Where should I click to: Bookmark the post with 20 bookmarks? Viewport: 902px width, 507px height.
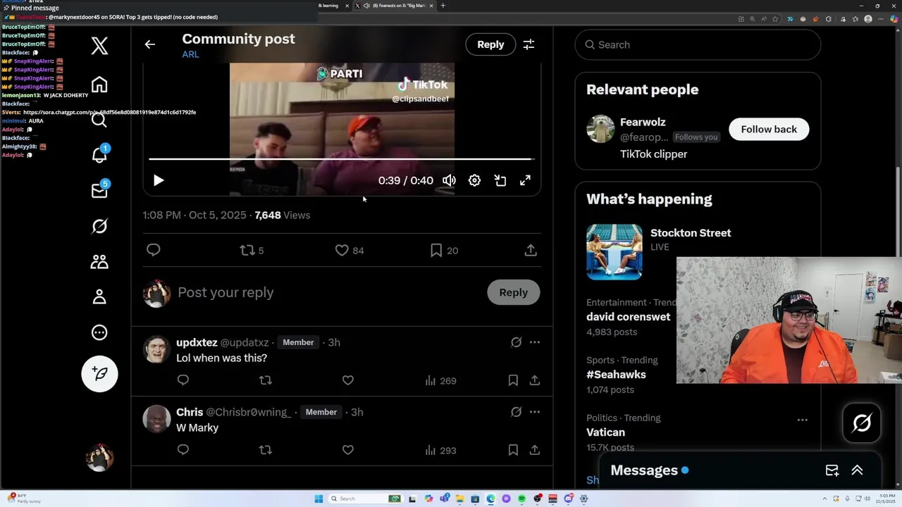(444, 250)
